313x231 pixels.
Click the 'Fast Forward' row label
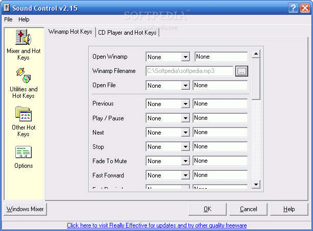[x=108, y=175]
